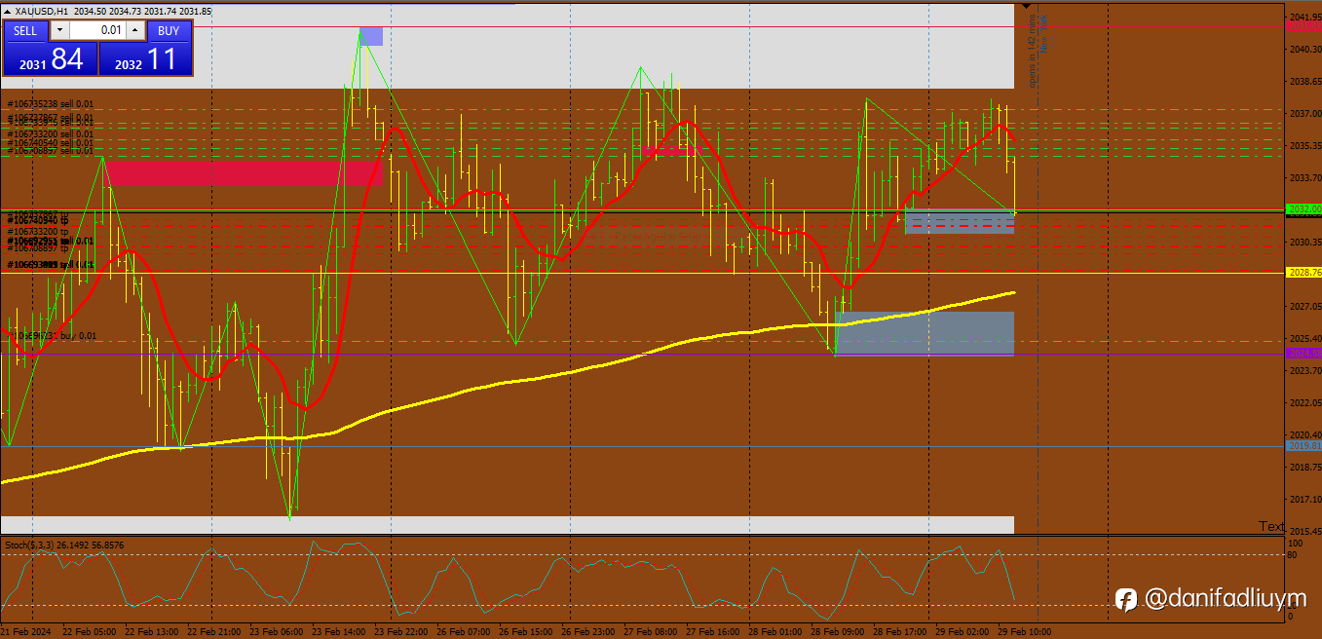1322x639 pixels.
Task: Click the 21 Feb 2024 time axis label
Action: [x=26, y=631]
